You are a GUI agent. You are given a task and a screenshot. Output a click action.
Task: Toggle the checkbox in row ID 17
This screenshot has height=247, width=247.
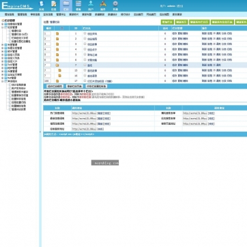point(85,81)
